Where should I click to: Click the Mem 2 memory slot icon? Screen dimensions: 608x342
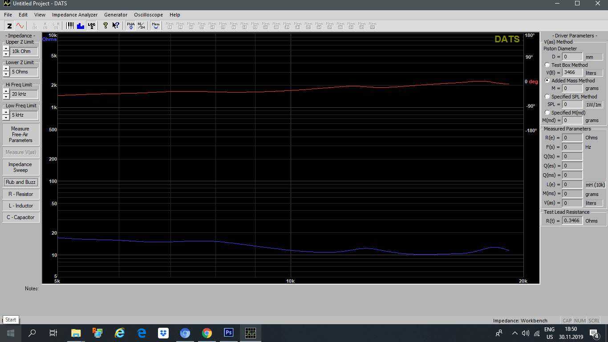pyautogui.click(x=180, y=26)
